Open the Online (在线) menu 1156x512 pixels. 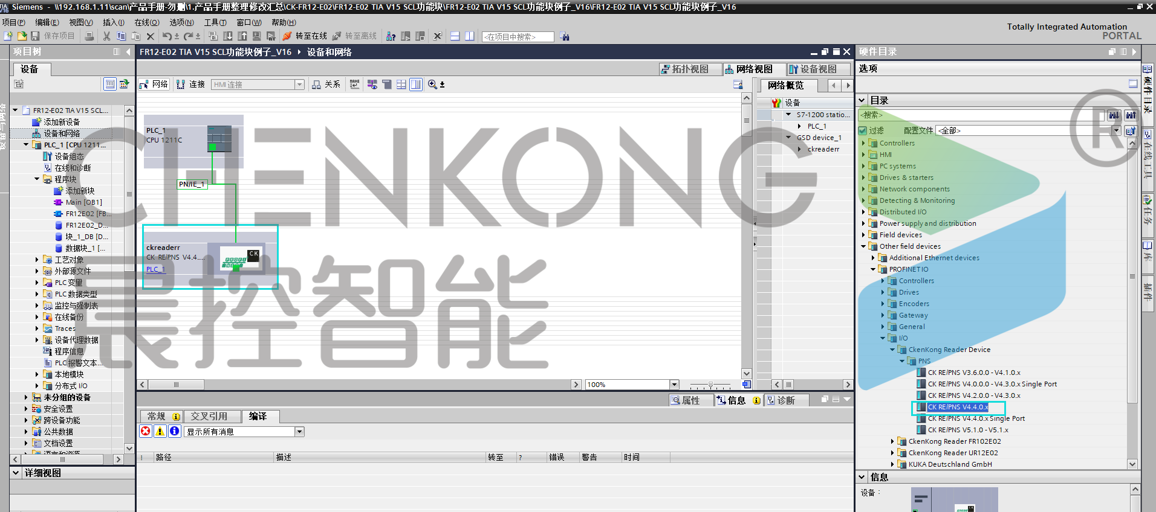click(146, 22)
